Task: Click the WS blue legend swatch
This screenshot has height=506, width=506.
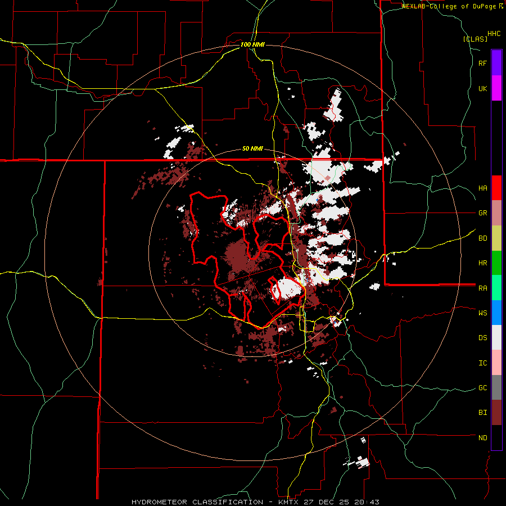Action: click(496, 313)
